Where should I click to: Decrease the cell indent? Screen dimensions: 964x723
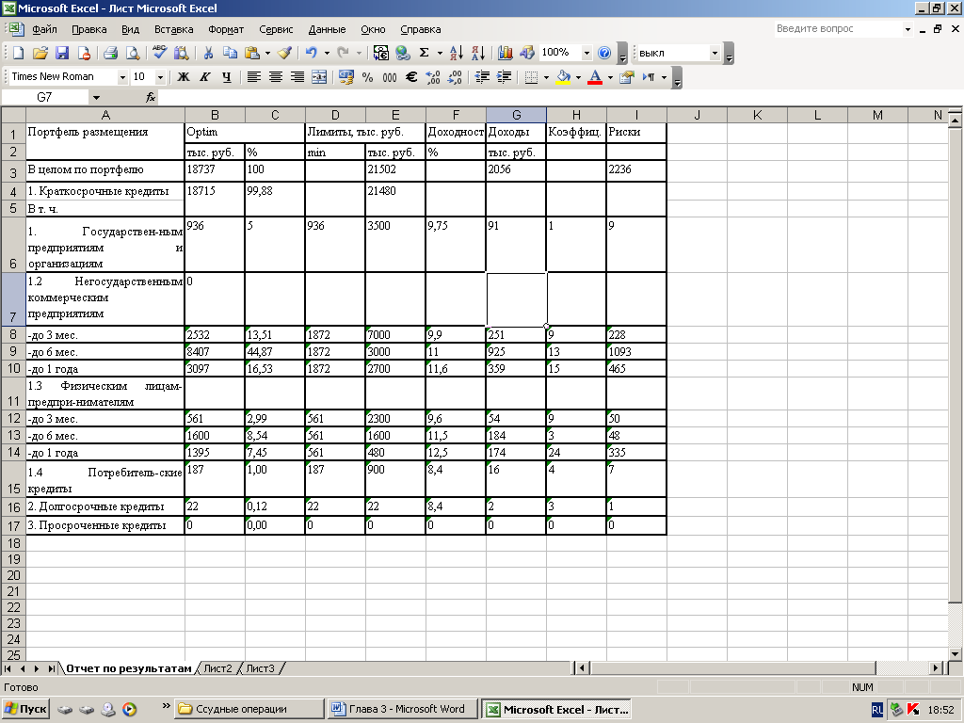pos(483,77)
